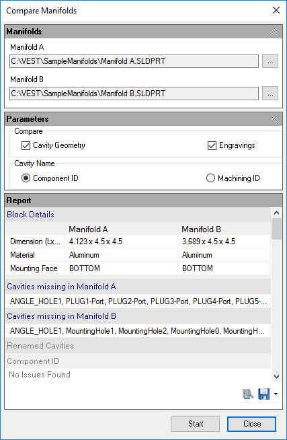Screen dimensions: 287x440
Task: Click the Manifold A path field
Action: coord(134,61)
